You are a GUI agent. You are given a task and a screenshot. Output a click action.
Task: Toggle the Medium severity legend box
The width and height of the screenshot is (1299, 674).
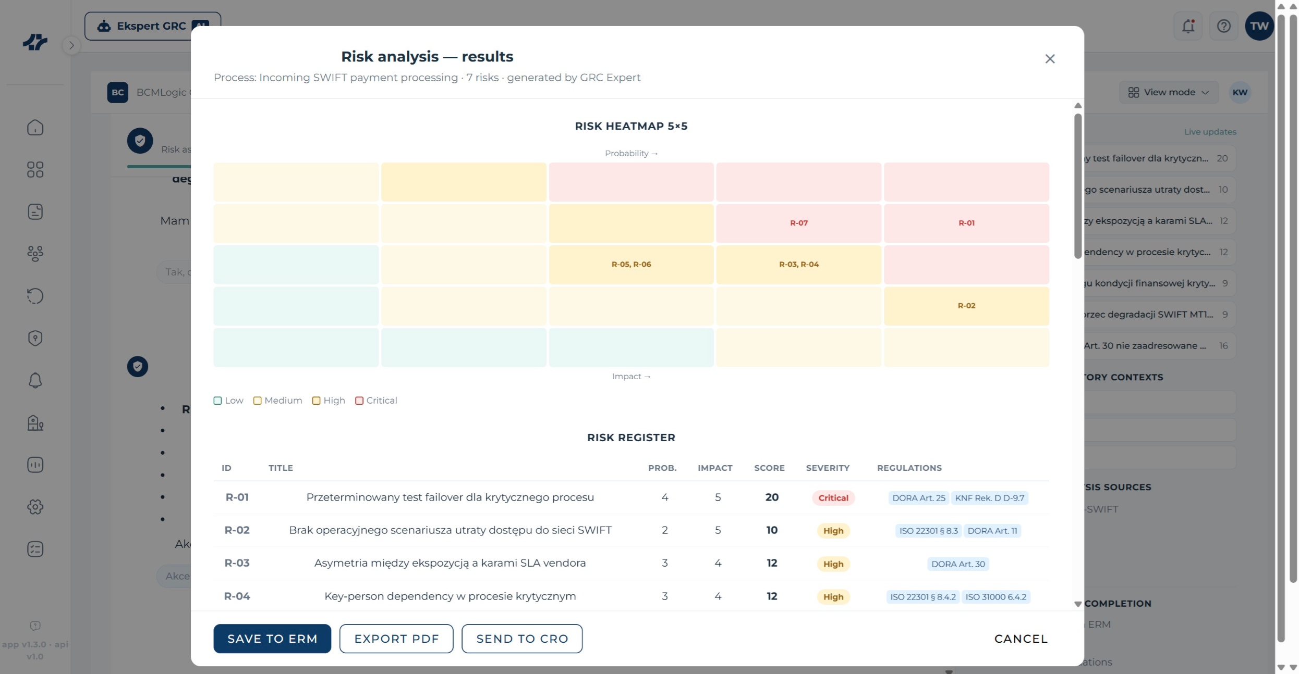[257, 401]
